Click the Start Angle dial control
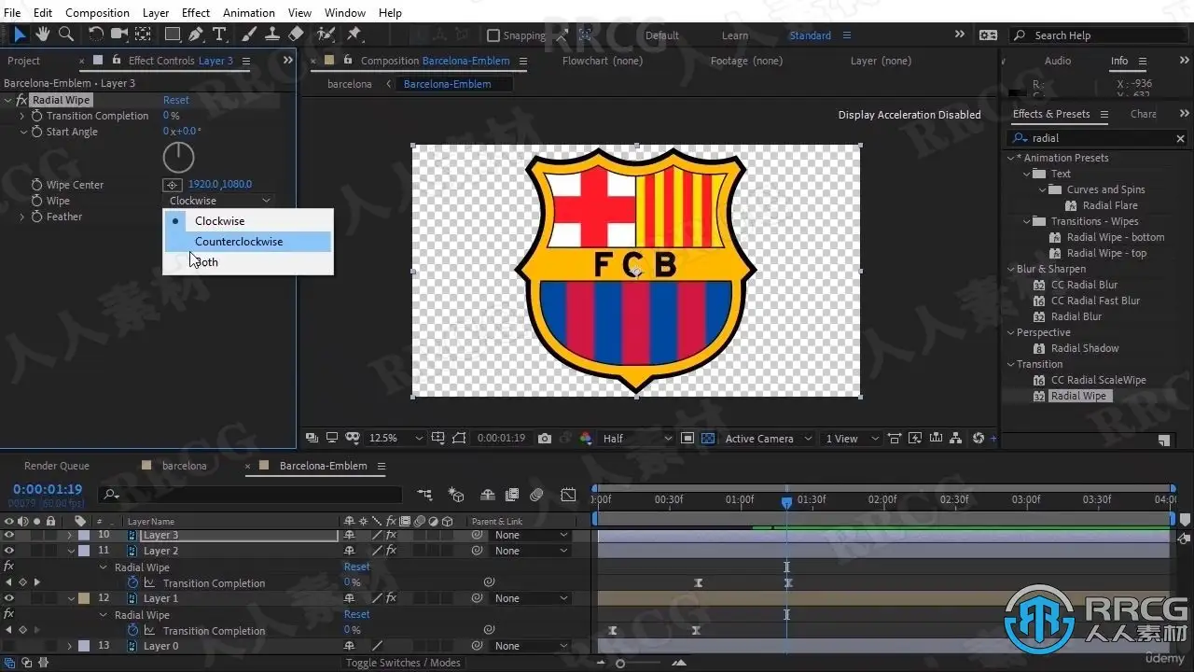Image resolution: width=1194 pixels, height=672 pixels. coord(178,157)
